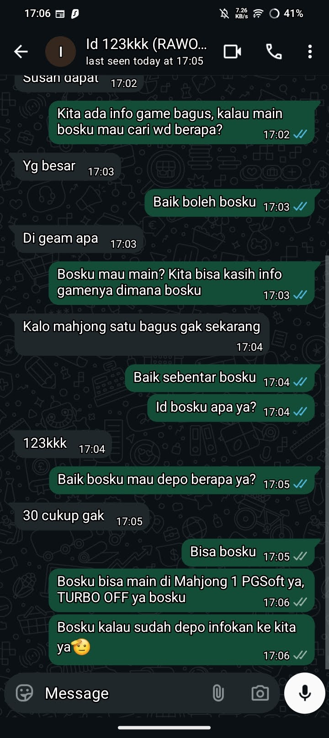Open the three-dot more options menu
Screen dimensions: 329x738
pyautogui.click(x=310, y=52)
